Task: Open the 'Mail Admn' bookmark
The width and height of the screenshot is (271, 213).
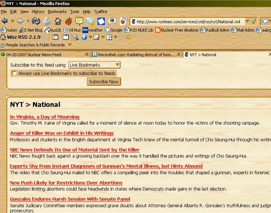Action: click(243, 30)
